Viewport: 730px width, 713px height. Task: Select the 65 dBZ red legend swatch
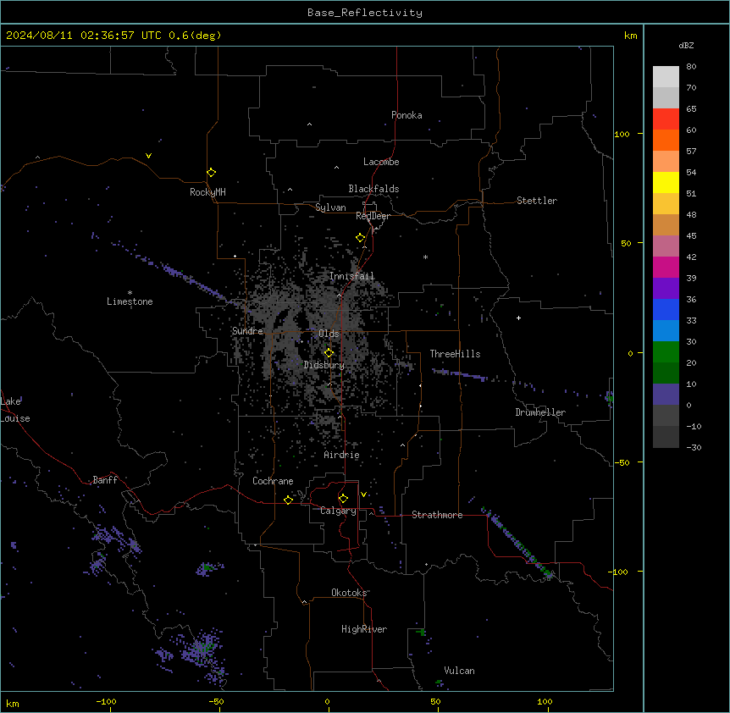(x=666, y=119)
